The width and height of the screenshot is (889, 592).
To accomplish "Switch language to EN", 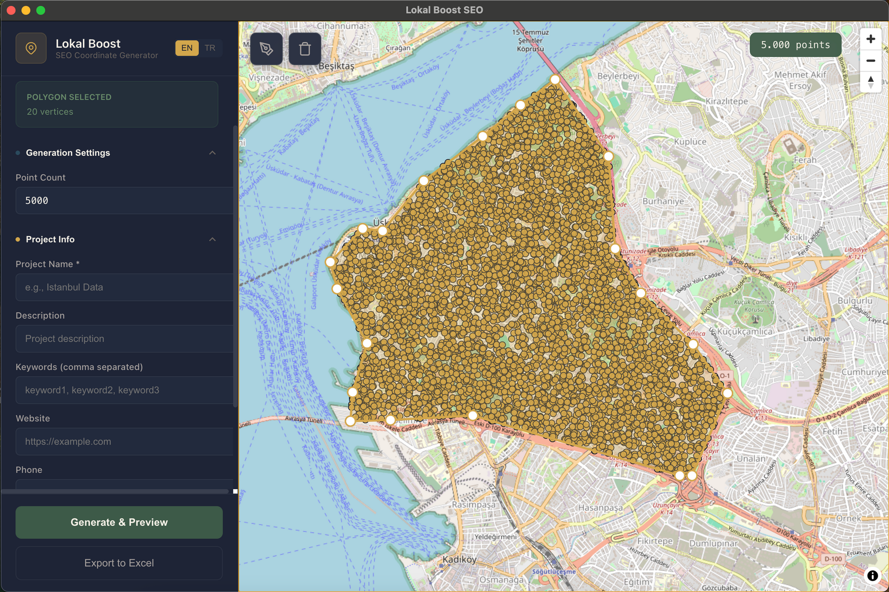I will (x=187, y=48).
